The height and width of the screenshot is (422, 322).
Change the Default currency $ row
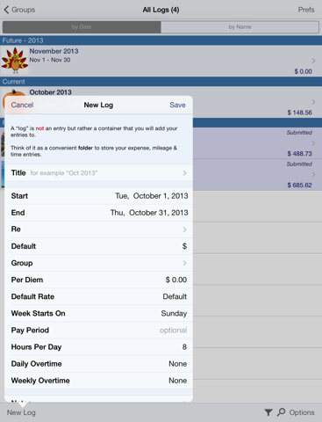click(98, 246)
